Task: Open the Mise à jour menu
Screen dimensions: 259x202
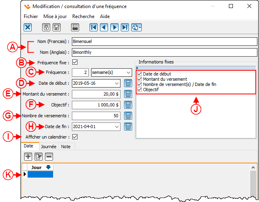Action: (55, 16)
